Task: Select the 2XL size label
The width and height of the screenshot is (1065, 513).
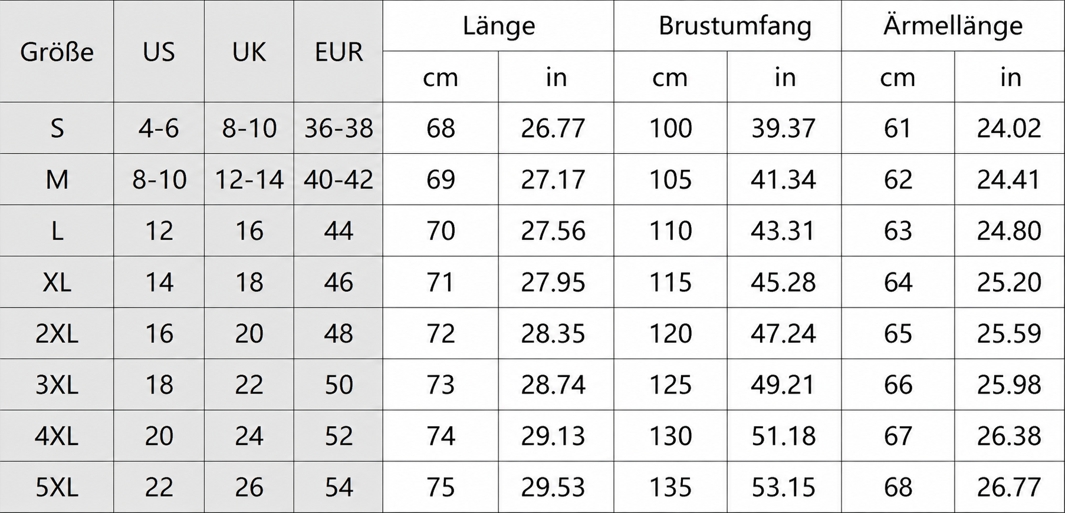Action: [x=57, y=333]
